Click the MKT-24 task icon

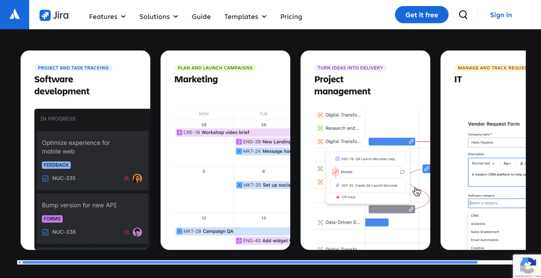[x=239, y=151]
